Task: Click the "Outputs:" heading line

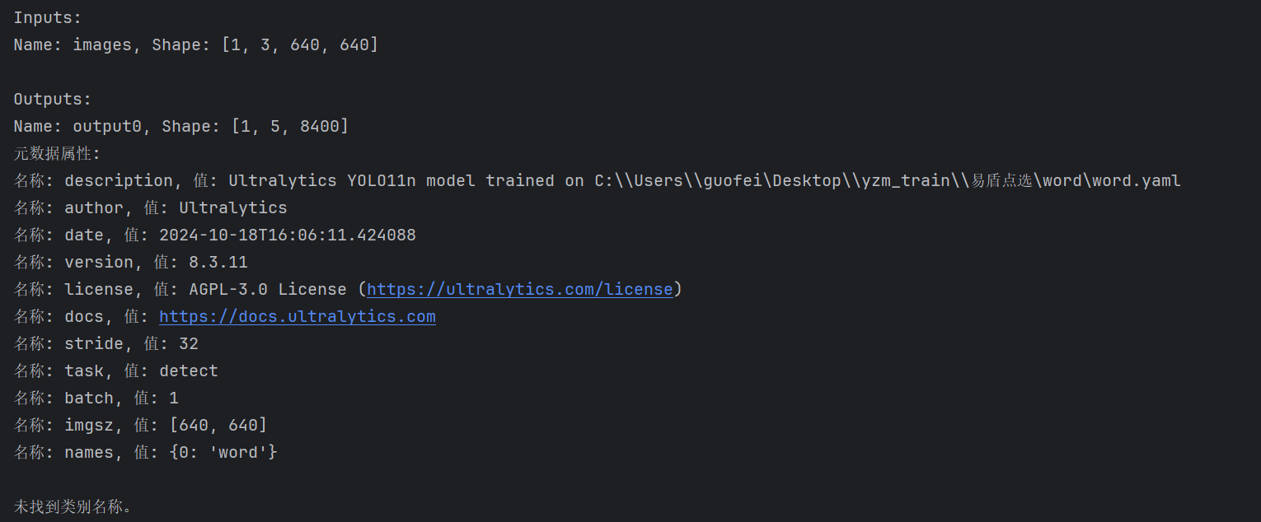Action: [53, 100]
